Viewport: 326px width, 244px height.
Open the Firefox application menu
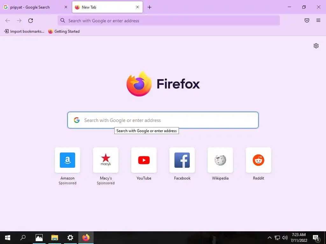[x=318, y=20]
